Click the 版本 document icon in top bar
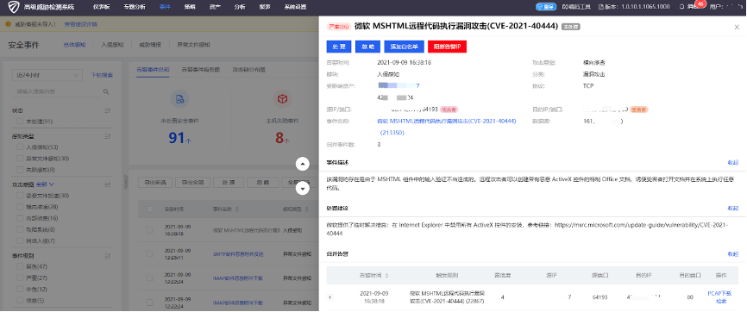The height and width of the screenshot is (312, 747). (x=600, y=7)
